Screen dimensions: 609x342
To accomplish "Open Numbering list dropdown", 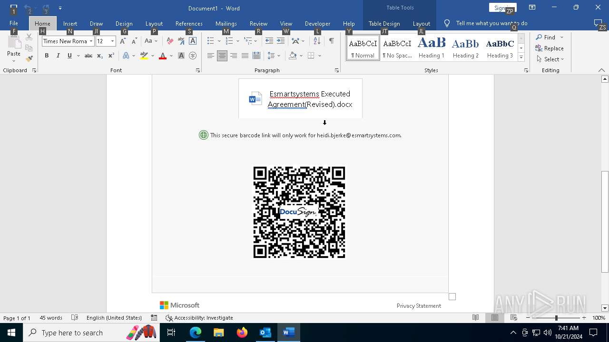I will click(x=238, y=41).
